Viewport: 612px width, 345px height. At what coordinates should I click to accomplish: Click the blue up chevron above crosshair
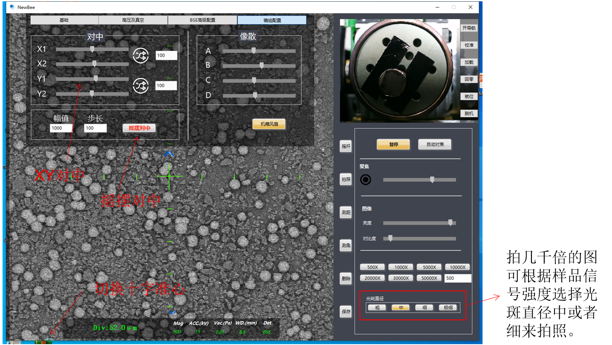tap(169, 154)
